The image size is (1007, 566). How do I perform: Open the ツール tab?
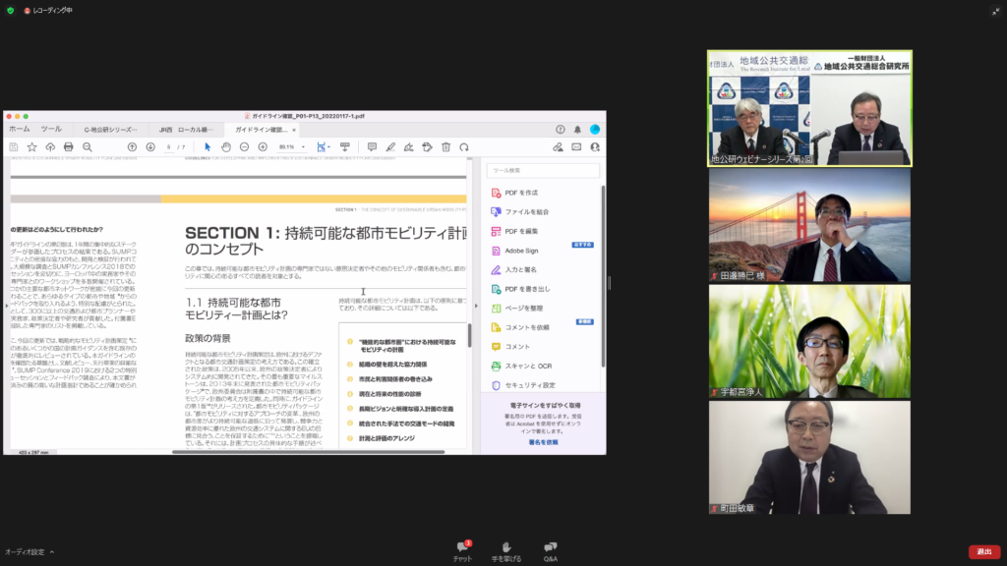tap(51, 129)
